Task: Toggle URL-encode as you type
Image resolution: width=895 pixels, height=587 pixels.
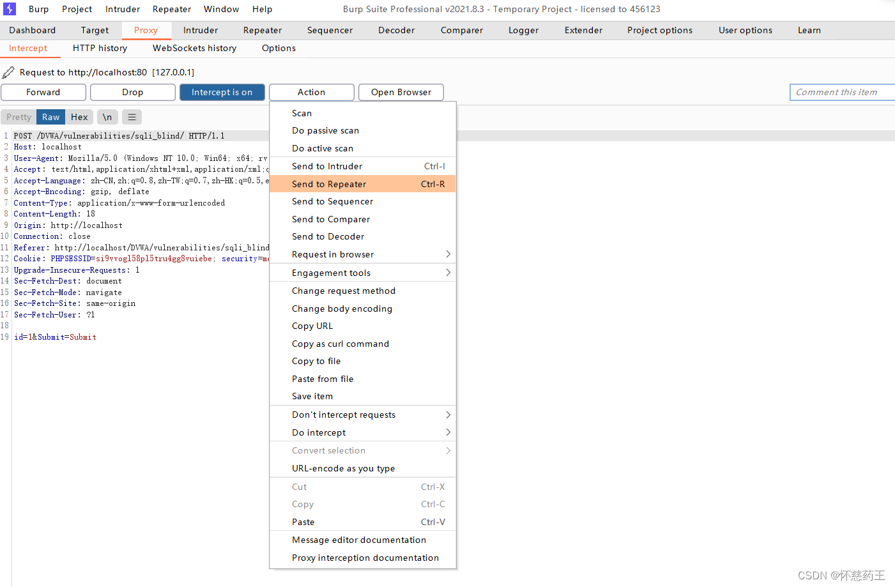Action: pyautogui.click(x=363, y=468)
